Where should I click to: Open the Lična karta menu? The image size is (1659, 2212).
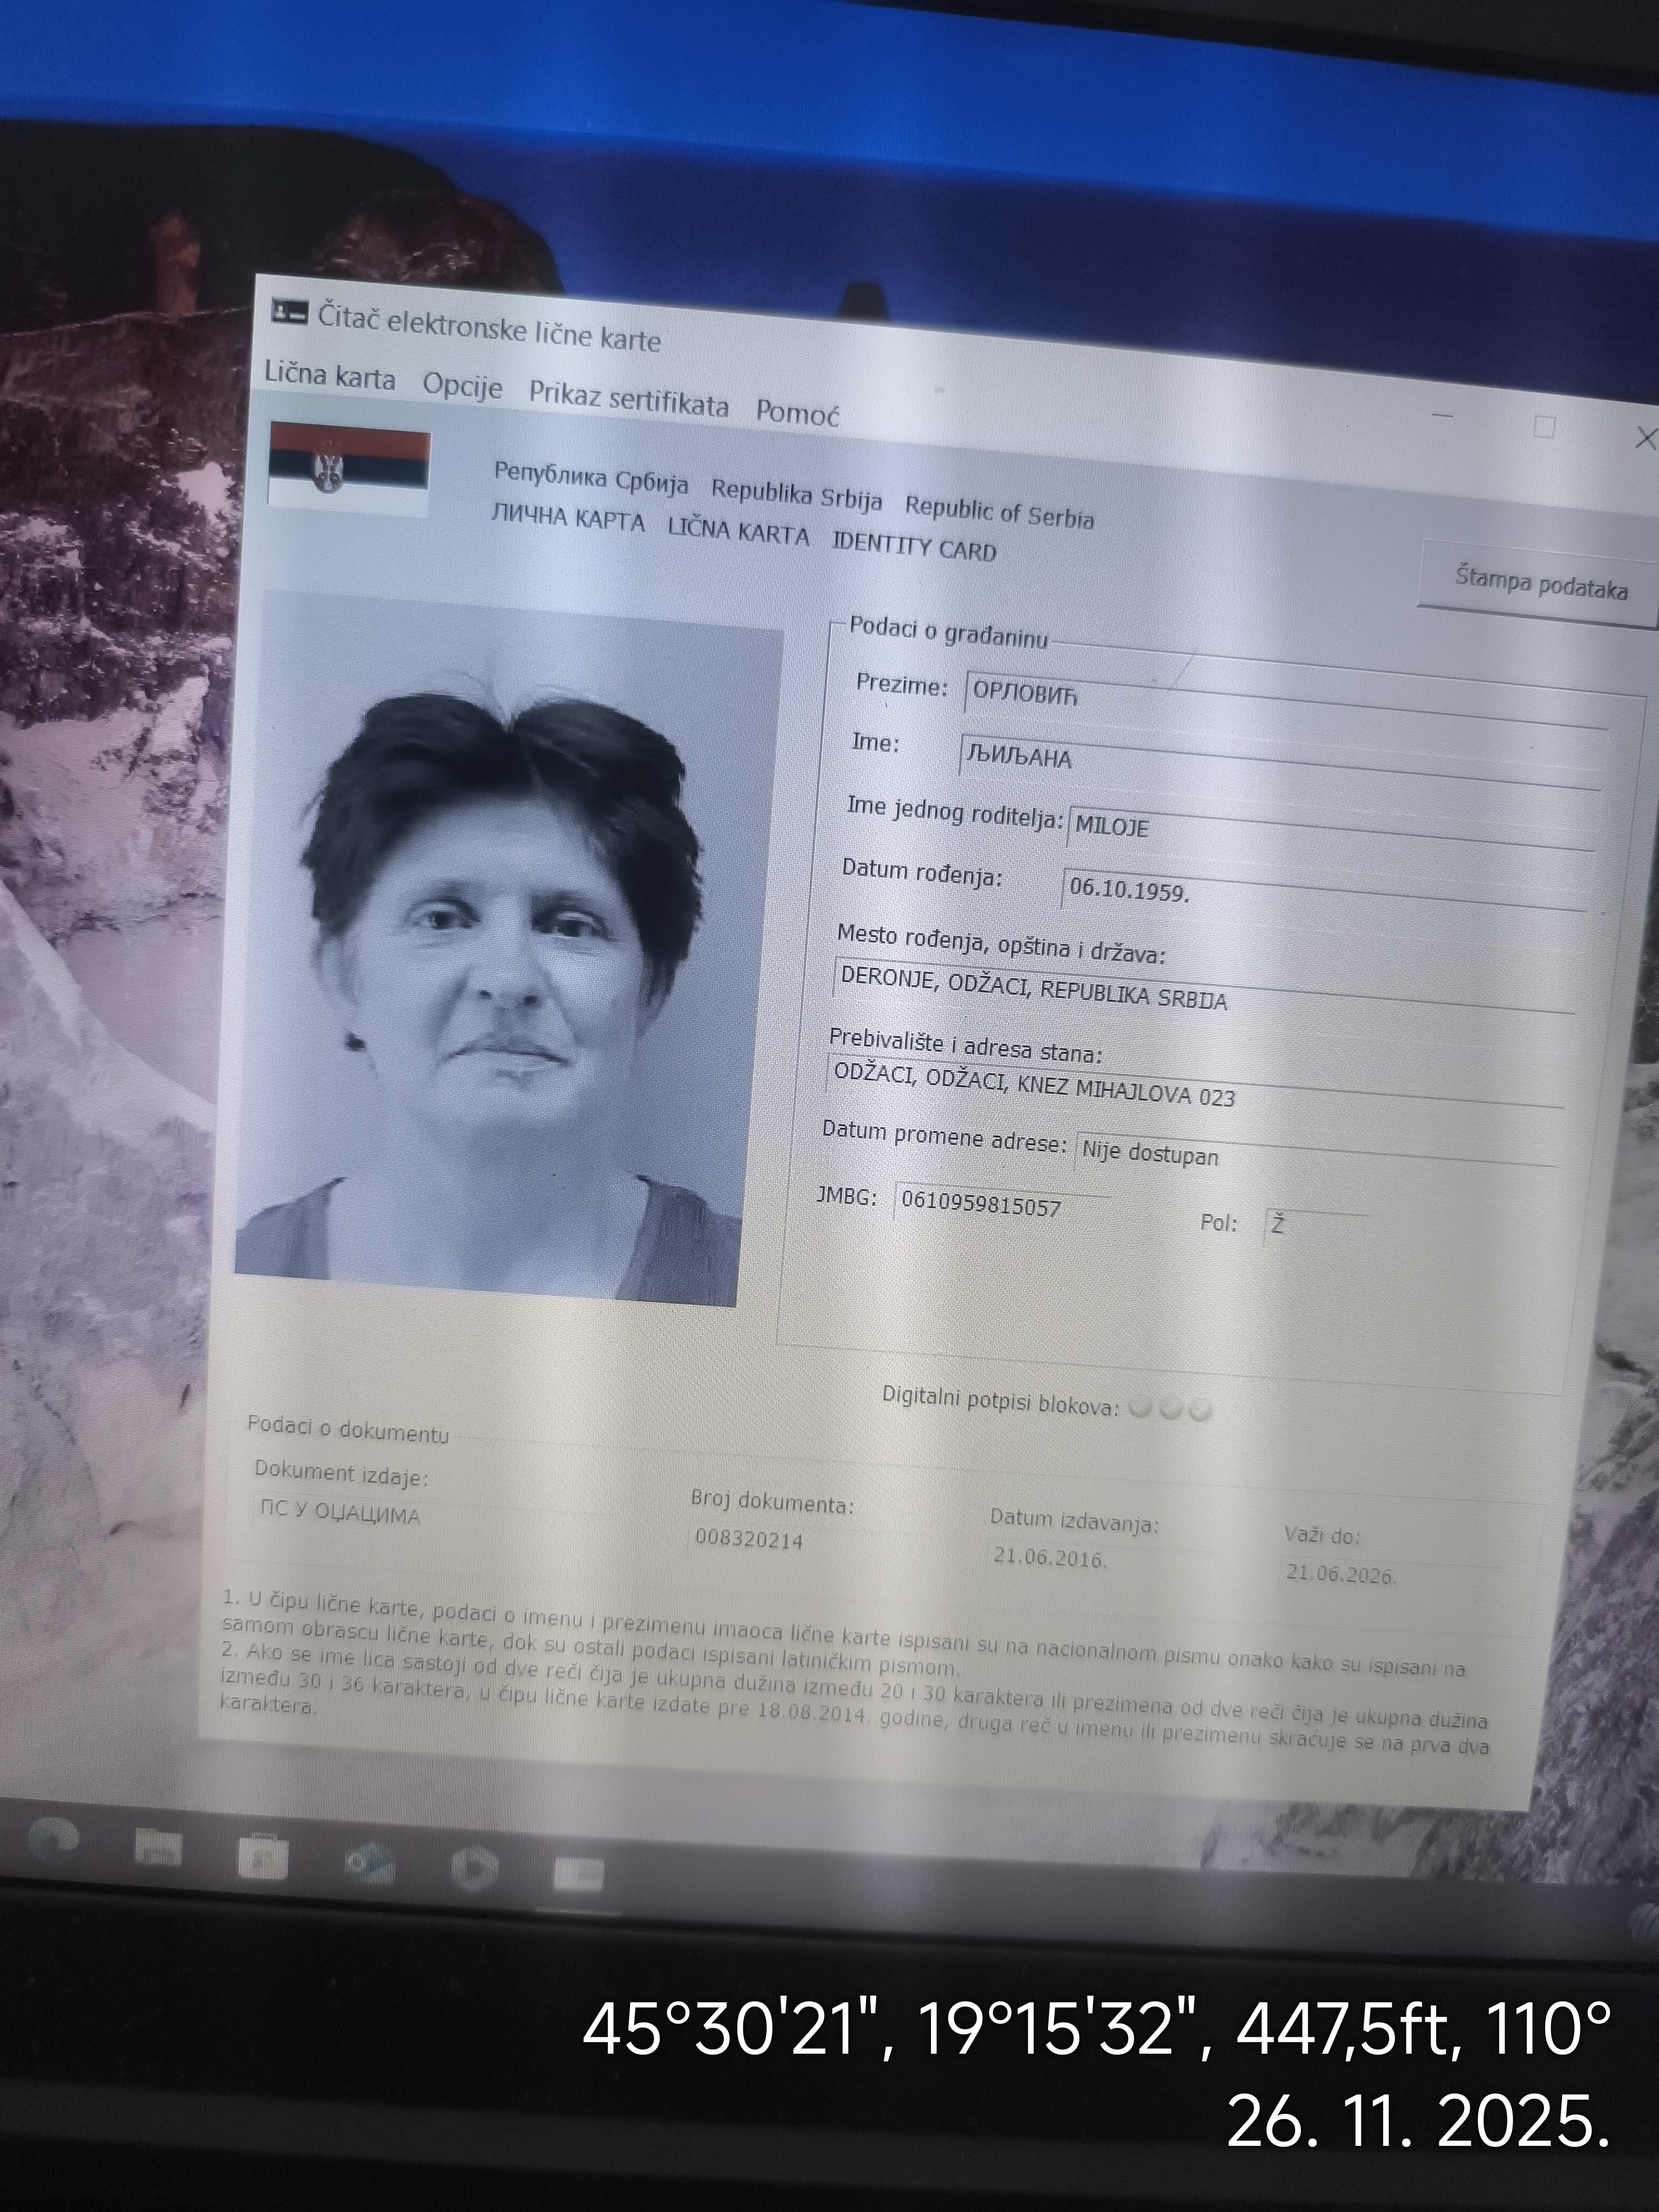pyautogui.click(x=330, y=377)
